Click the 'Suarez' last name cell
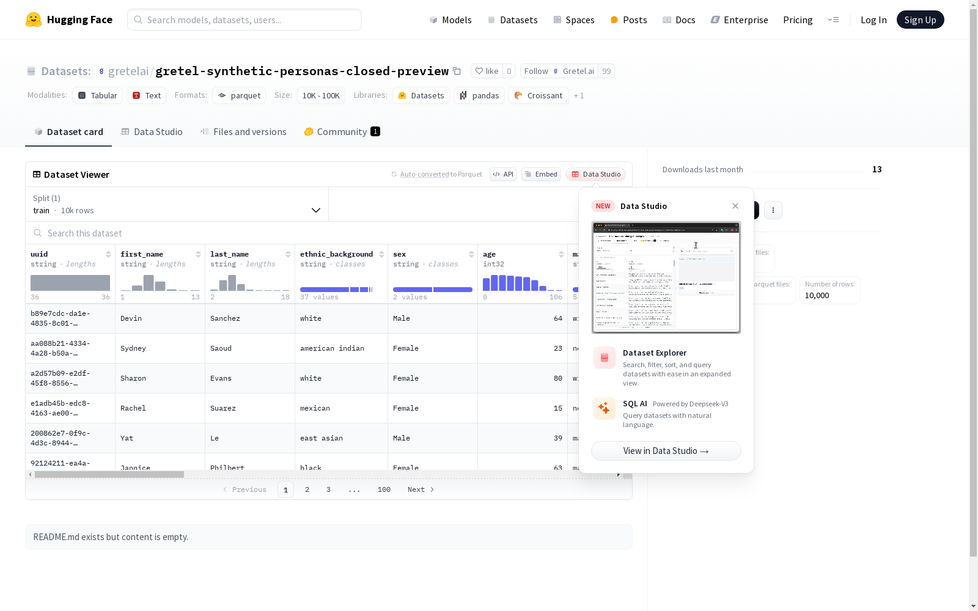 pos(250,408)
